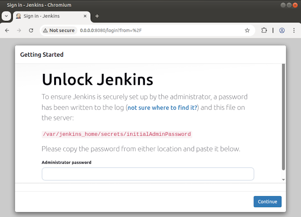This screenshot has height=217, width=301.
Task: Reload the Jenkins page
Action: point(31,31)
